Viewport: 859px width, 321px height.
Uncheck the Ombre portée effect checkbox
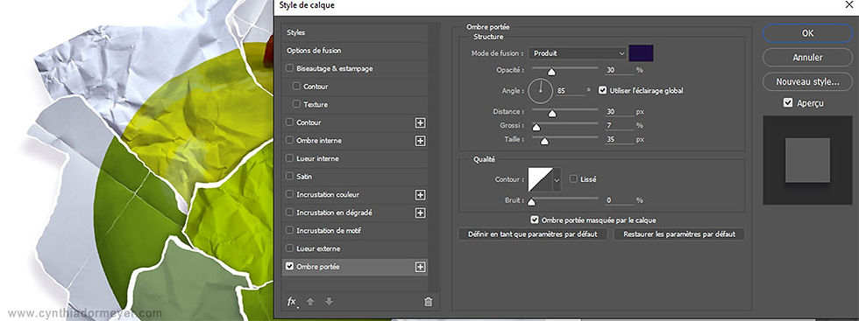click(290, 267)
